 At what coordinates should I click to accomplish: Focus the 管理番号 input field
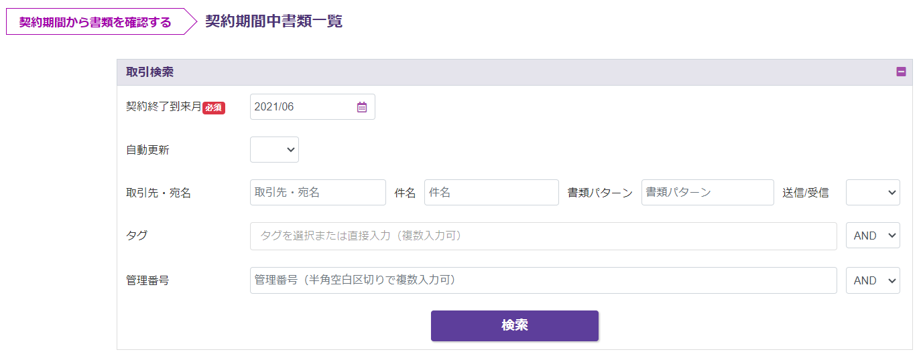pyautogui.click(x=543, y=281)
